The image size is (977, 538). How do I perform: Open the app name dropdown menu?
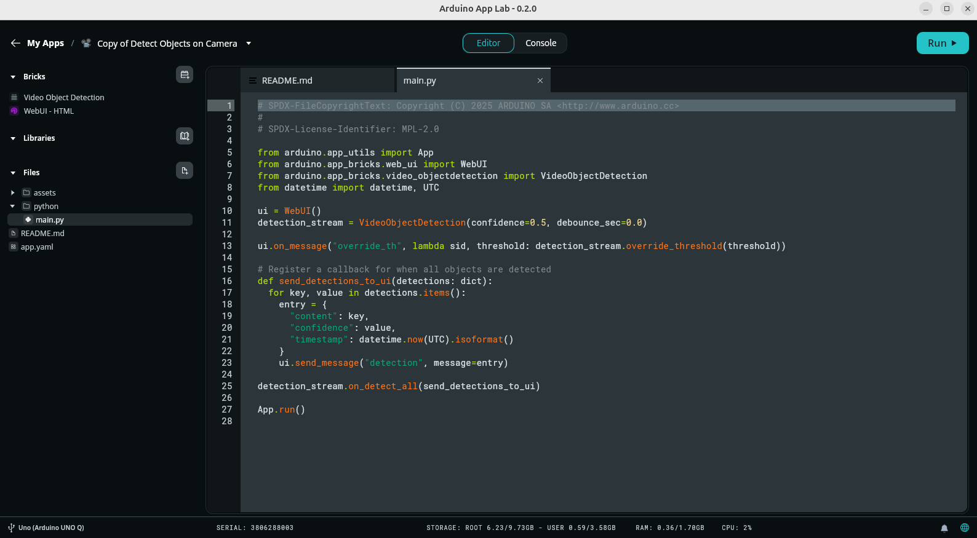(249, 43)
